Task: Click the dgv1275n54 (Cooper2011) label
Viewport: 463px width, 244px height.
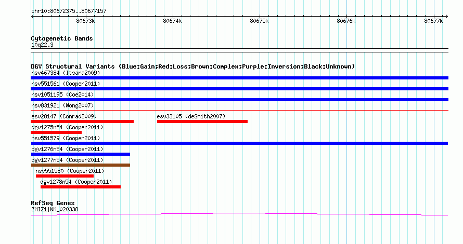Action: point(67,127)
